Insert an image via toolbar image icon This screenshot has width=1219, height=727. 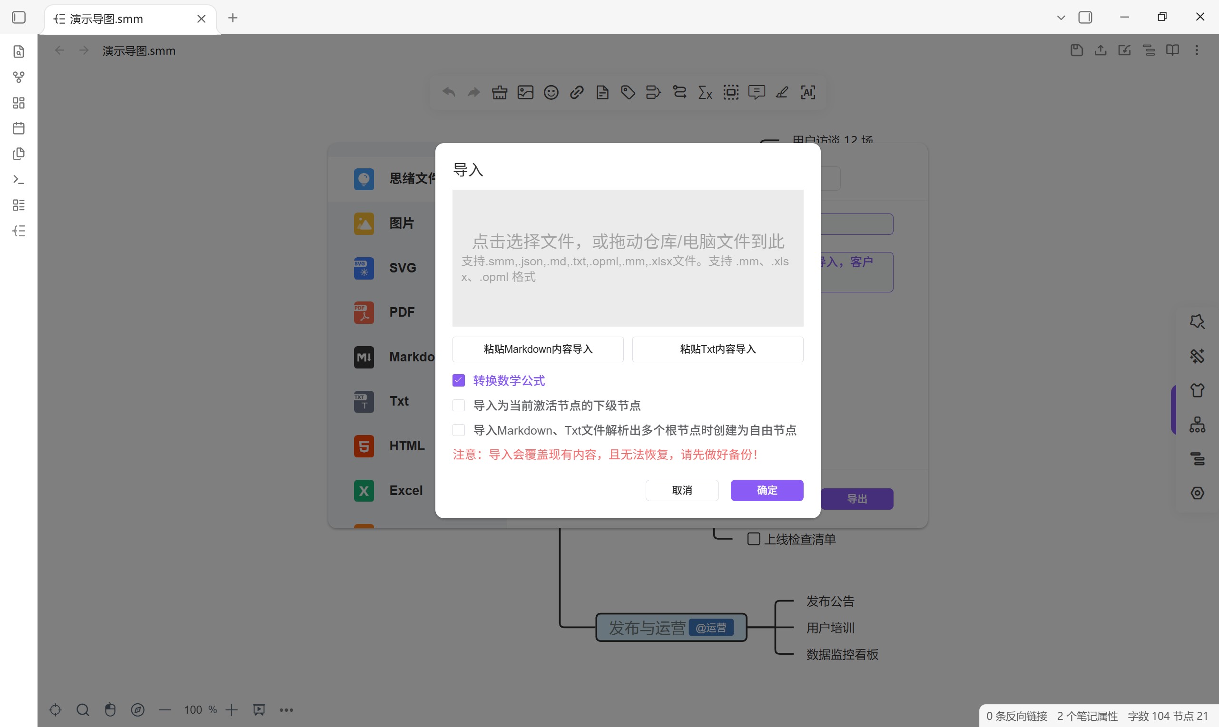coord(525,92)
